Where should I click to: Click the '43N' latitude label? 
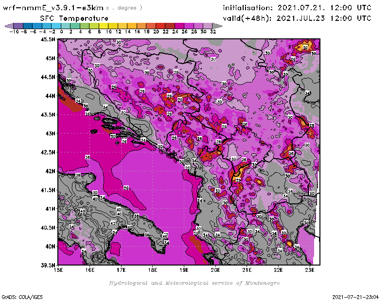pyautogui.click(x=50, y=133)
